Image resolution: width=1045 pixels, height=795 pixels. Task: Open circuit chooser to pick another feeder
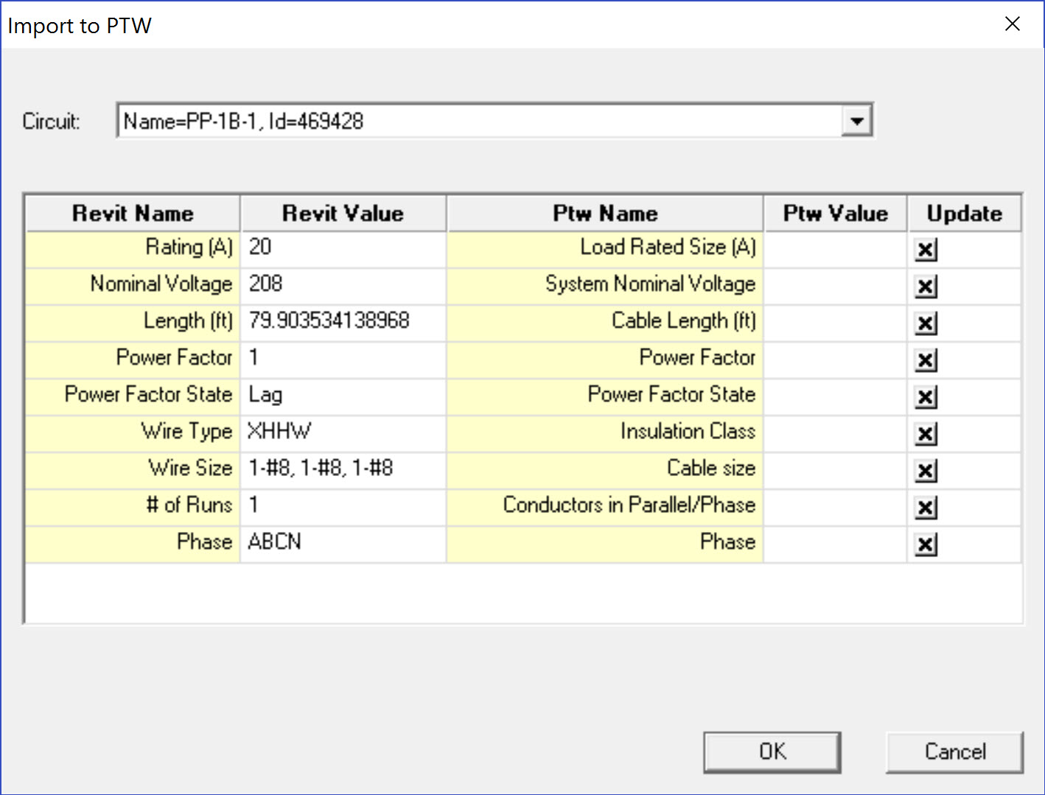[x=856, y=120]
